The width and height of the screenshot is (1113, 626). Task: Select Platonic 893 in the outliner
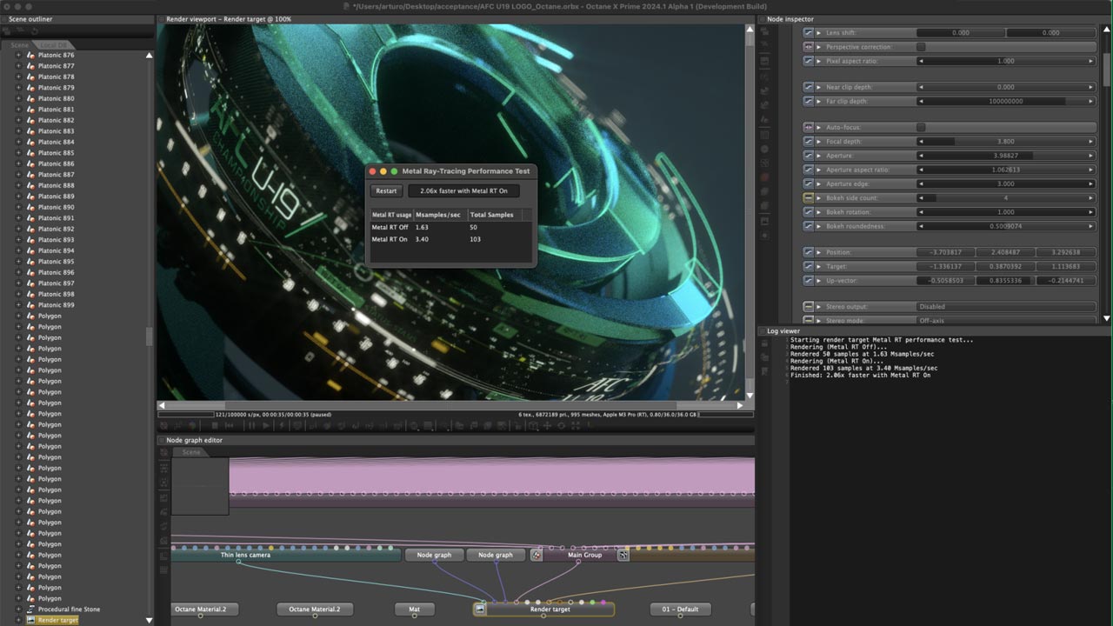tap(56, 240)
